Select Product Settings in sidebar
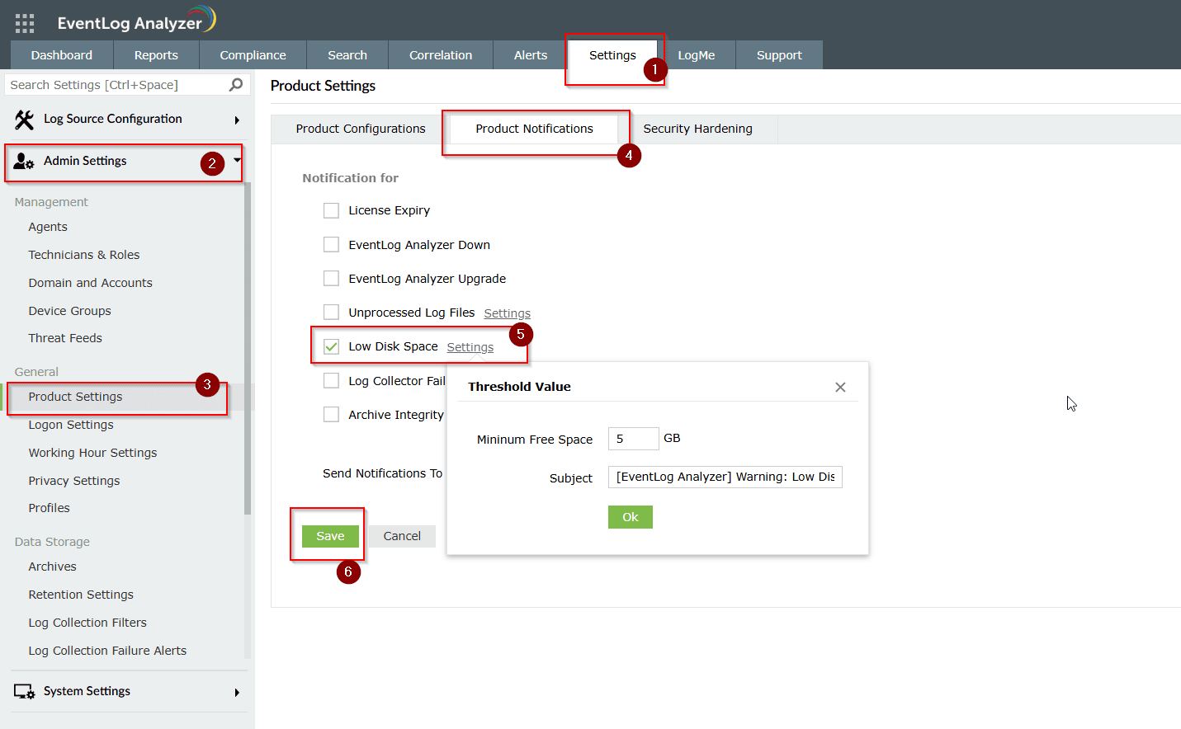This screenshot has width=1181, height=729. pos(75,397)
